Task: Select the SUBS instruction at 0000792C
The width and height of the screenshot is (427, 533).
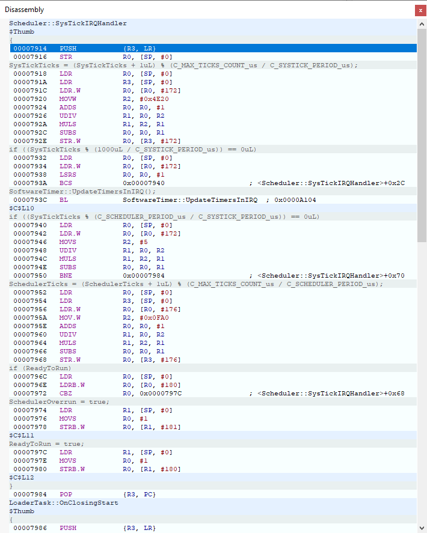Action: tap(213, 133)
